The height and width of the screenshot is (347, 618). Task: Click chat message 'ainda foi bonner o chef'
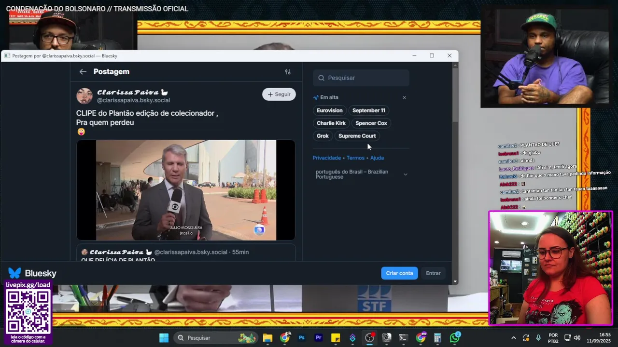(548, 199)
